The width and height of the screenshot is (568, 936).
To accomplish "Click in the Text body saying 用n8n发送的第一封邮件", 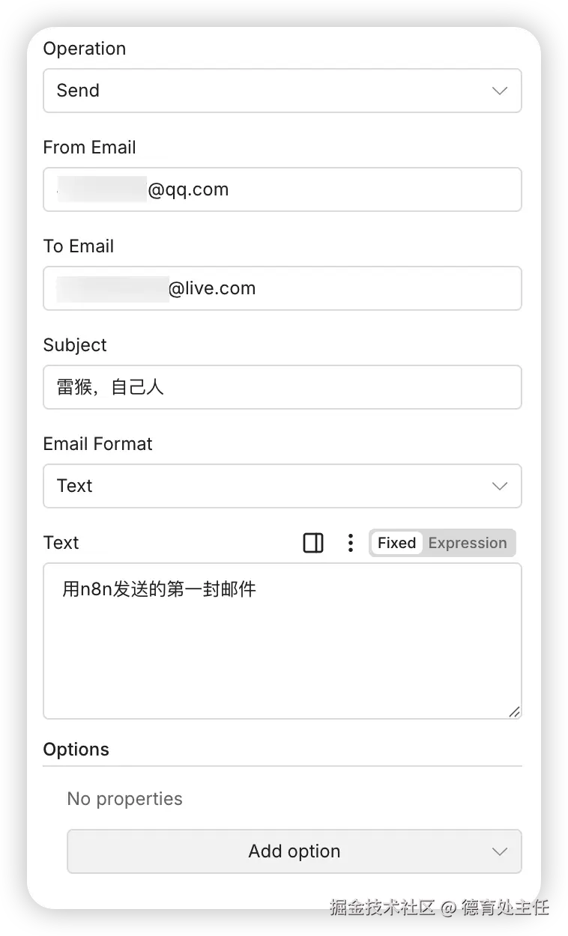I will click(283, 641).
